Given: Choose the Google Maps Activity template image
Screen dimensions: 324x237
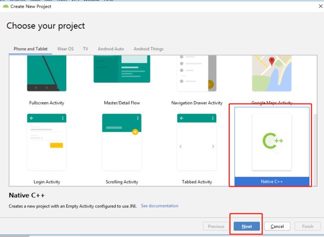Looking at the screenshot, I should tap(272, 73).
